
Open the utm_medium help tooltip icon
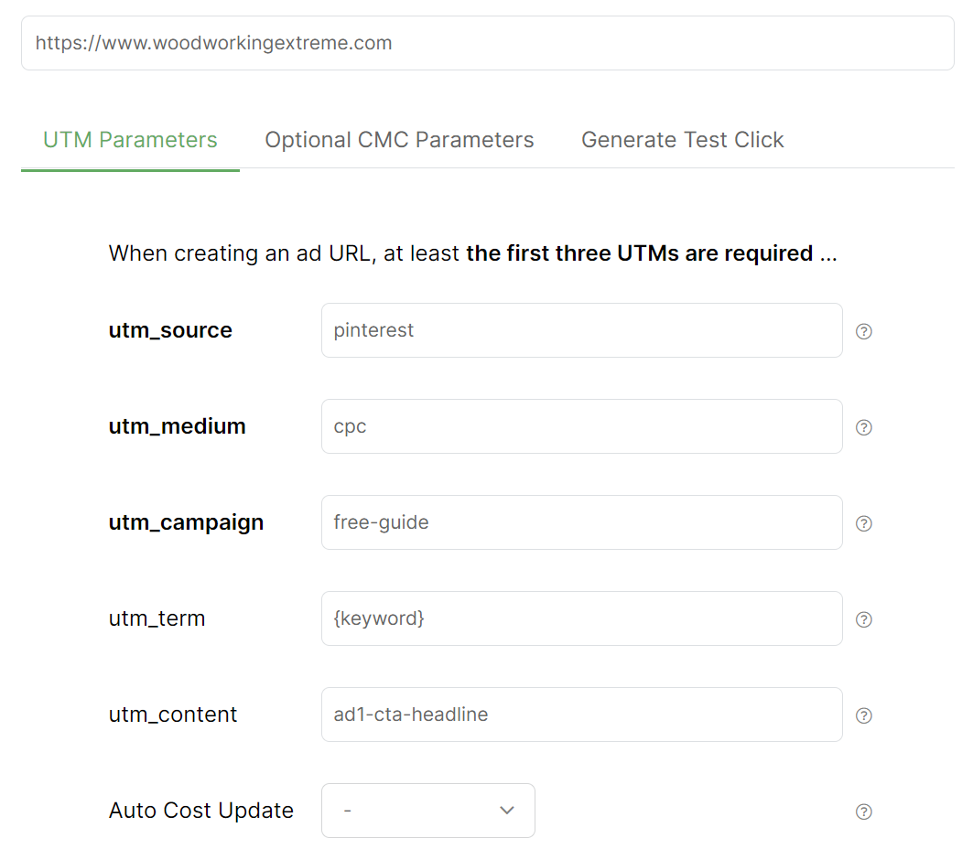point(863,427)
